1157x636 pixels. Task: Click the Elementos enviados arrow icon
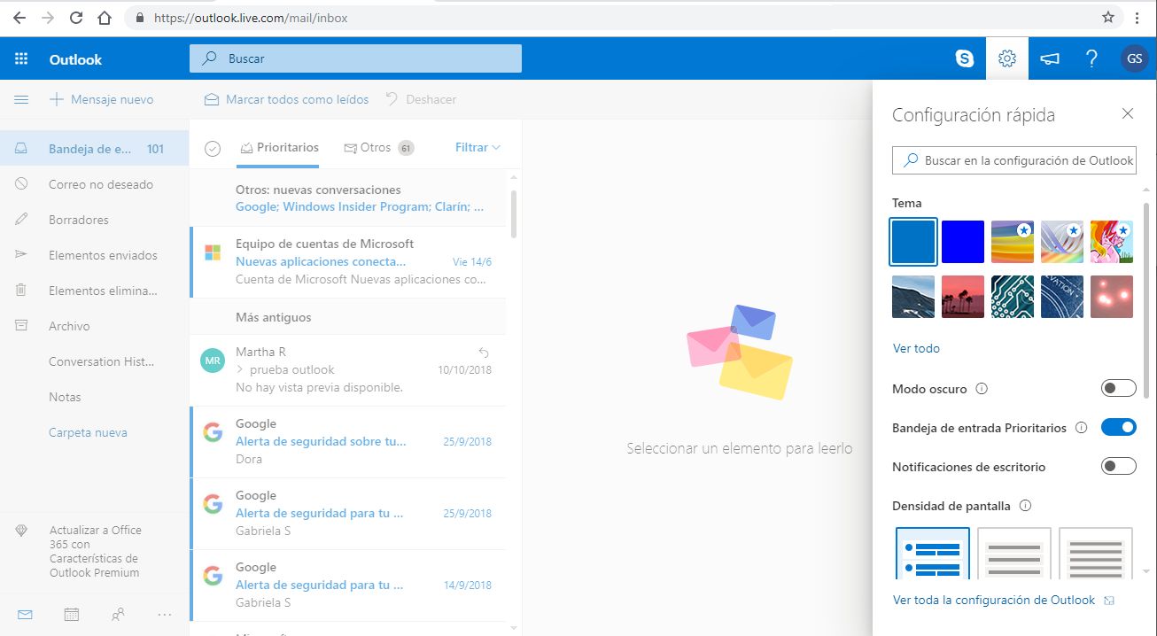pos(21,255)
